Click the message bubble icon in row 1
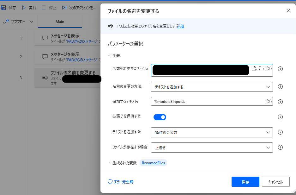296x195 pixels. point(45,38)
